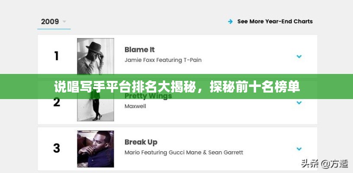Select artist Jamie Foxx Featuring T-Pain
Viewport: 353px width, 173px height.
163,60
